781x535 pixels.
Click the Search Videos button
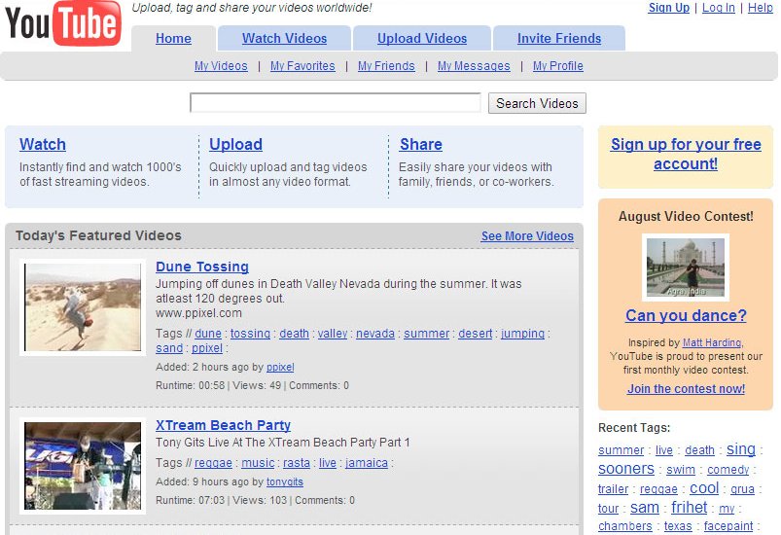(x=537, y=103)
